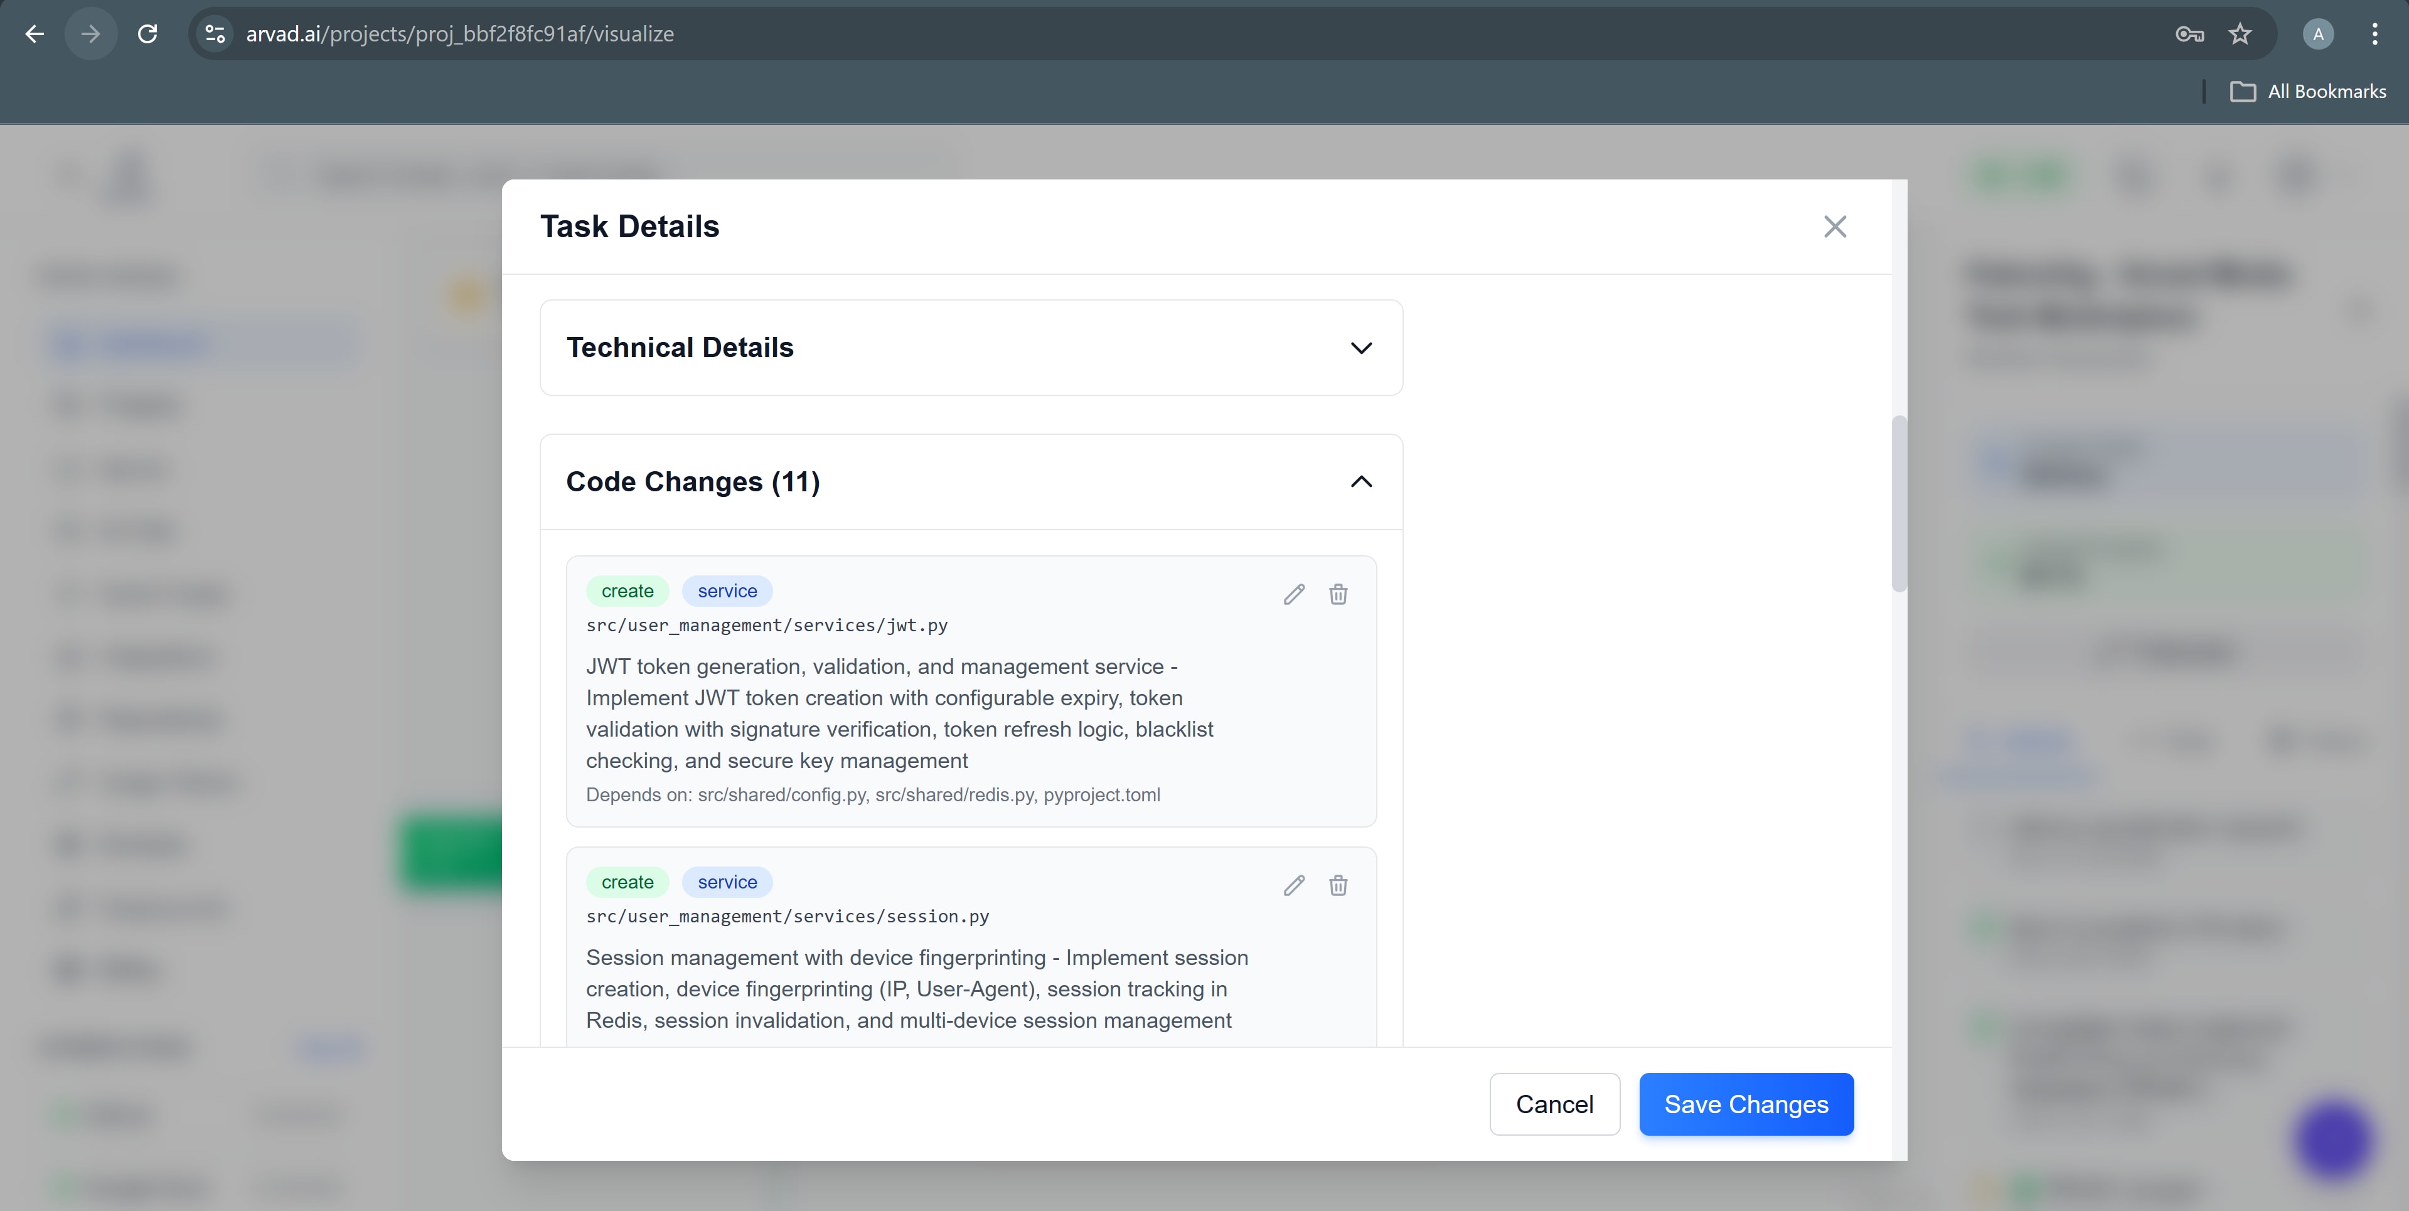The width and height of the screenshot is (2409, 1211).
Task: Click the URL address bar text
Action: coord(459,35)
